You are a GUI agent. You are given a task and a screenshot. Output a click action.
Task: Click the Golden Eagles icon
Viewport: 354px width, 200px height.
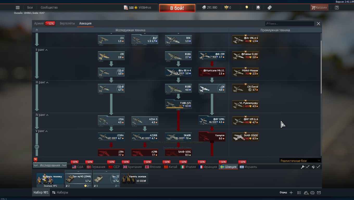click(x=226, y=8)
